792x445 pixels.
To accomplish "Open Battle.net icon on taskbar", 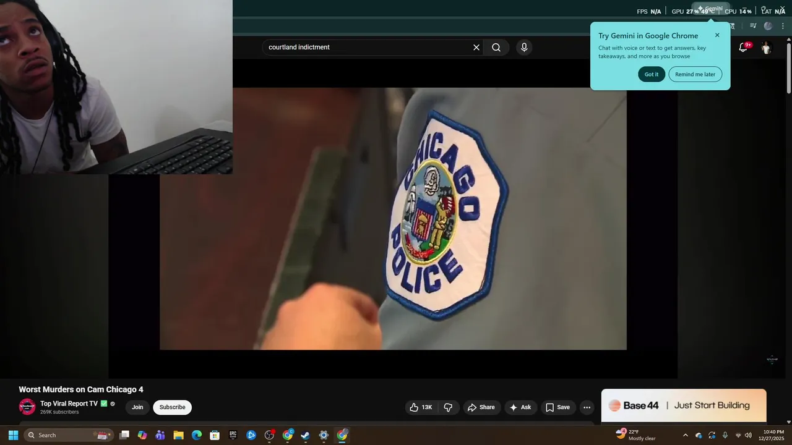I will [251, 435].
